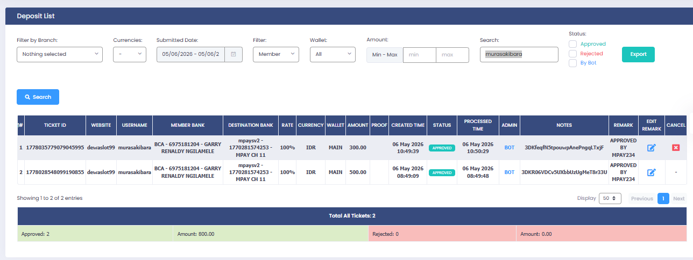The image size is (693, 260).
Task: Tick the Approved status checkbox
Action: pos(573,44)
